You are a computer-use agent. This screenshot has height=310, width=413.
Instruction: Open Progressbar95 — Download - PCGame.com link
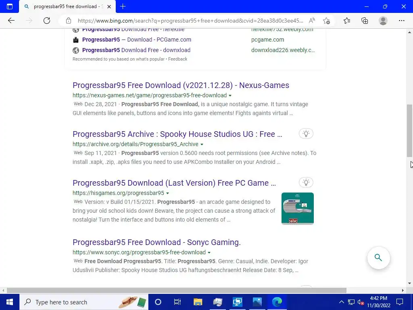click(x=137, y=40)
